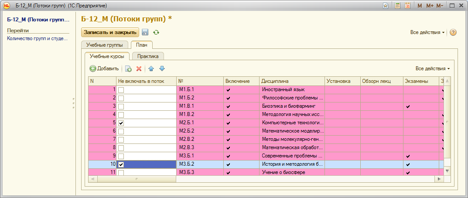Select the План tab

point(141,45)
